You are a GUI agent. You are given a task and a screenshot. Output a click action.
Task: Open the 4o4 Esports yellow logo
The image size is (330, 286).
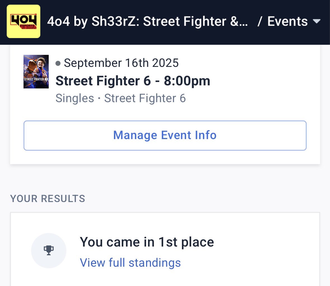[23, 21]
